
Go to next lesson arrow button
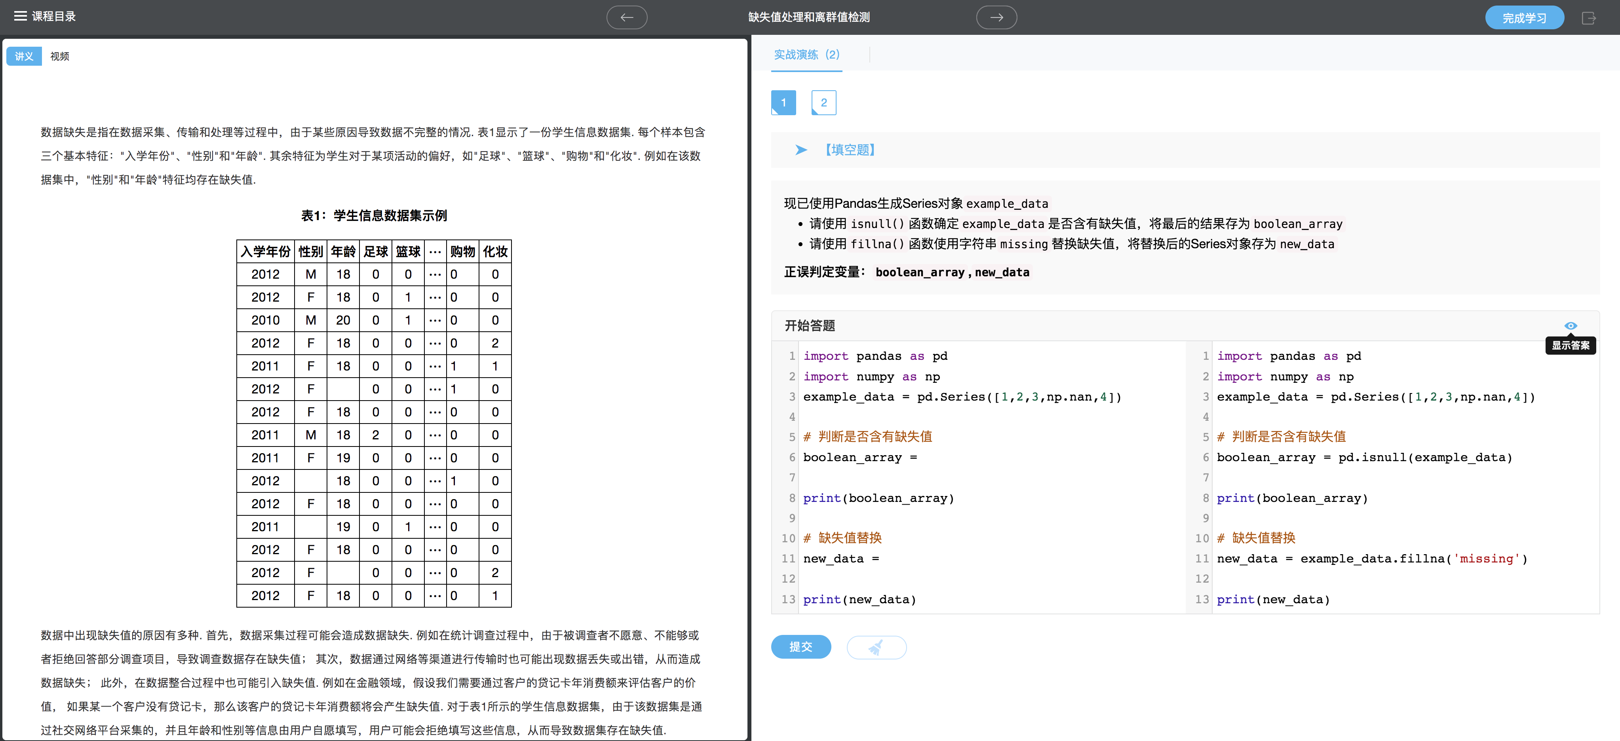(996, 17)
